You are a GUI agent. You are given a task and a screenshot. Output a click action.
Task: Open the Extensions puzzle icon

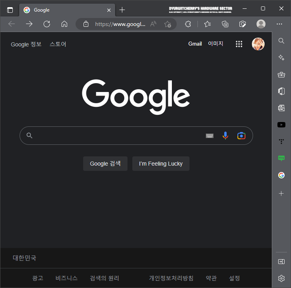(x=188, y=24)
